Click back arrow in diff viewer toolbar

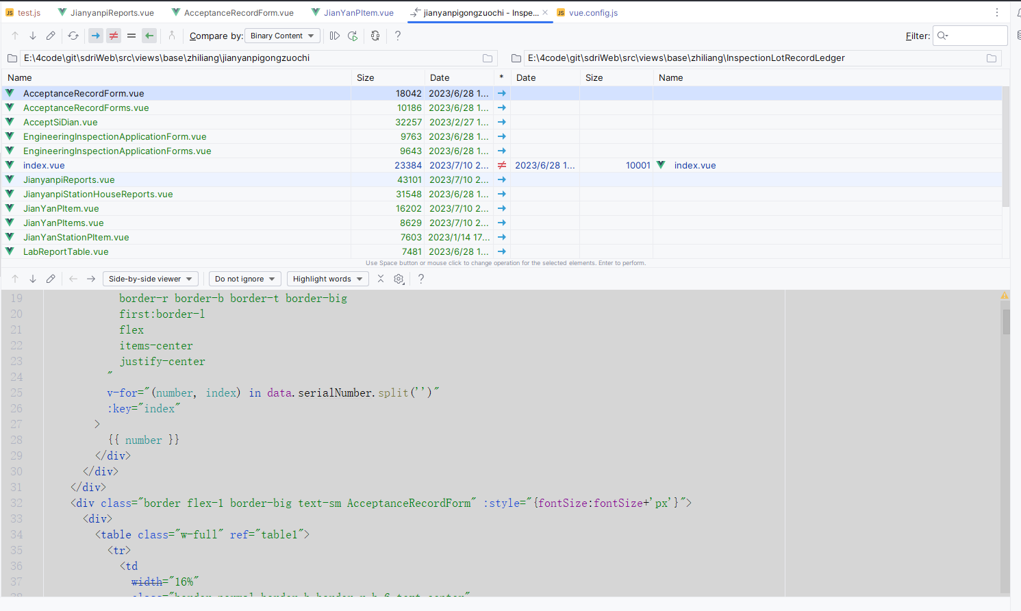[x=73, y=279]
